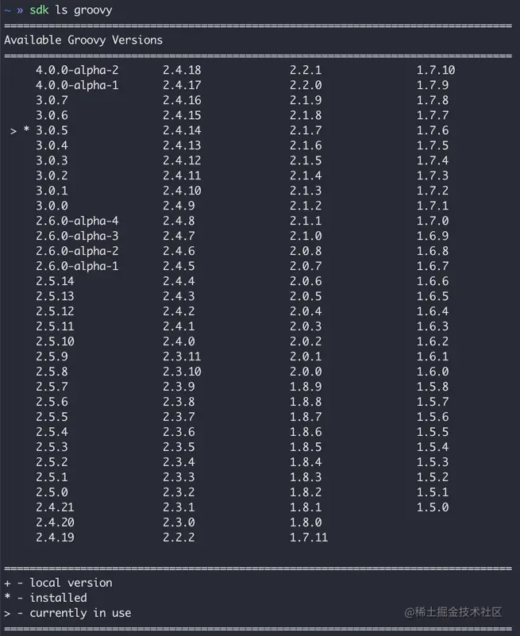Select version 1.7.10
The width and height of the screenshot is (520, 636).
(436, 70)
